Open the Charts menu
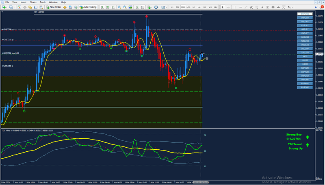325x185 pixels. [33, 2]
